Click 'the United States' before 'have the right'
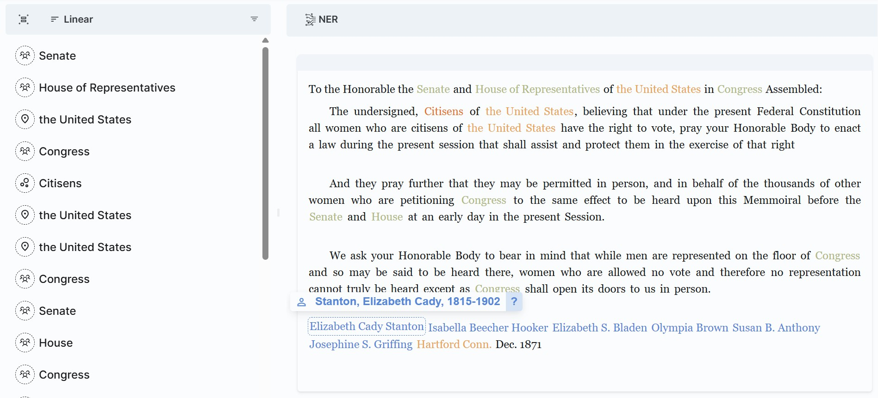Viewport: 878px width, 398px height. [511, 128]
